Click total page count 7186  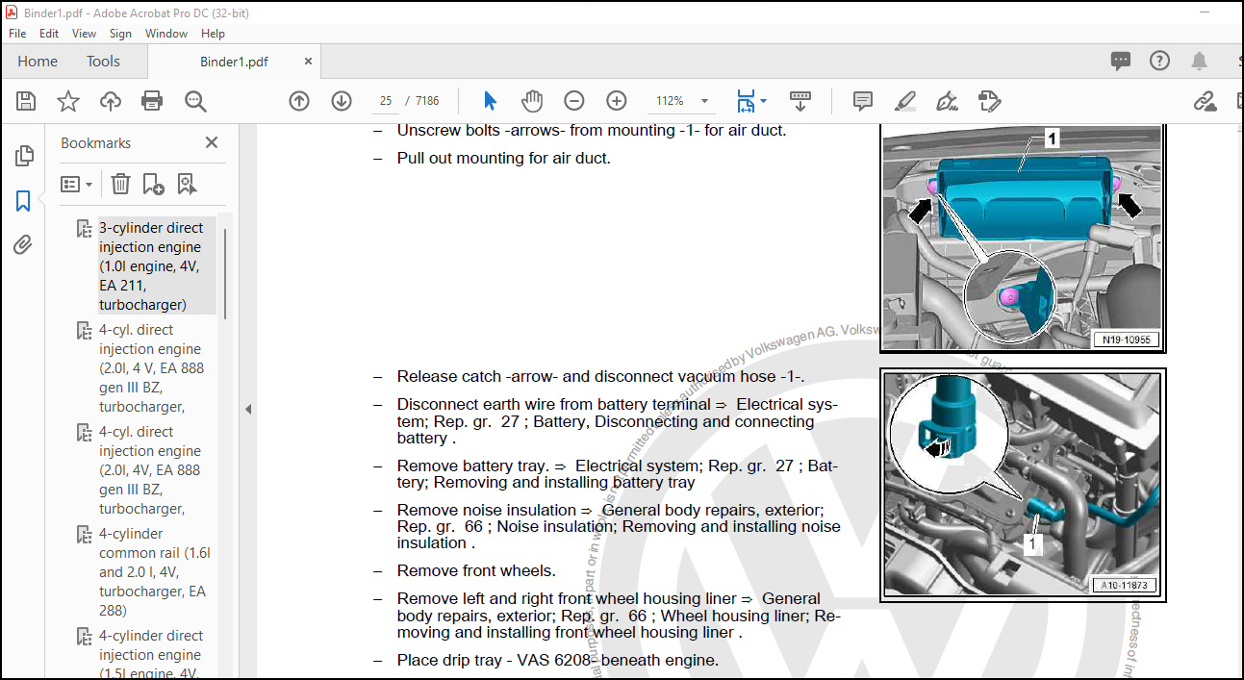pos(427,101)
